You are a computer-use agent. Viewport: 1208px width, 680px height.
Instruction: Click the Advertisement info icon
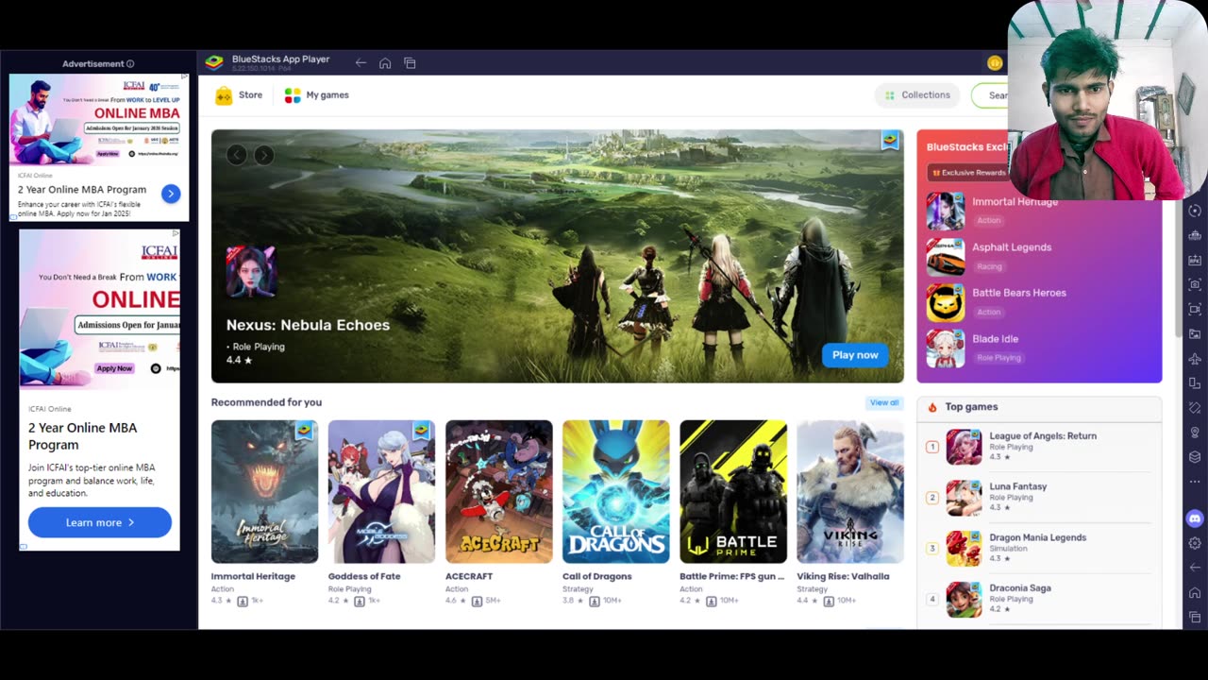click(130, 64)
